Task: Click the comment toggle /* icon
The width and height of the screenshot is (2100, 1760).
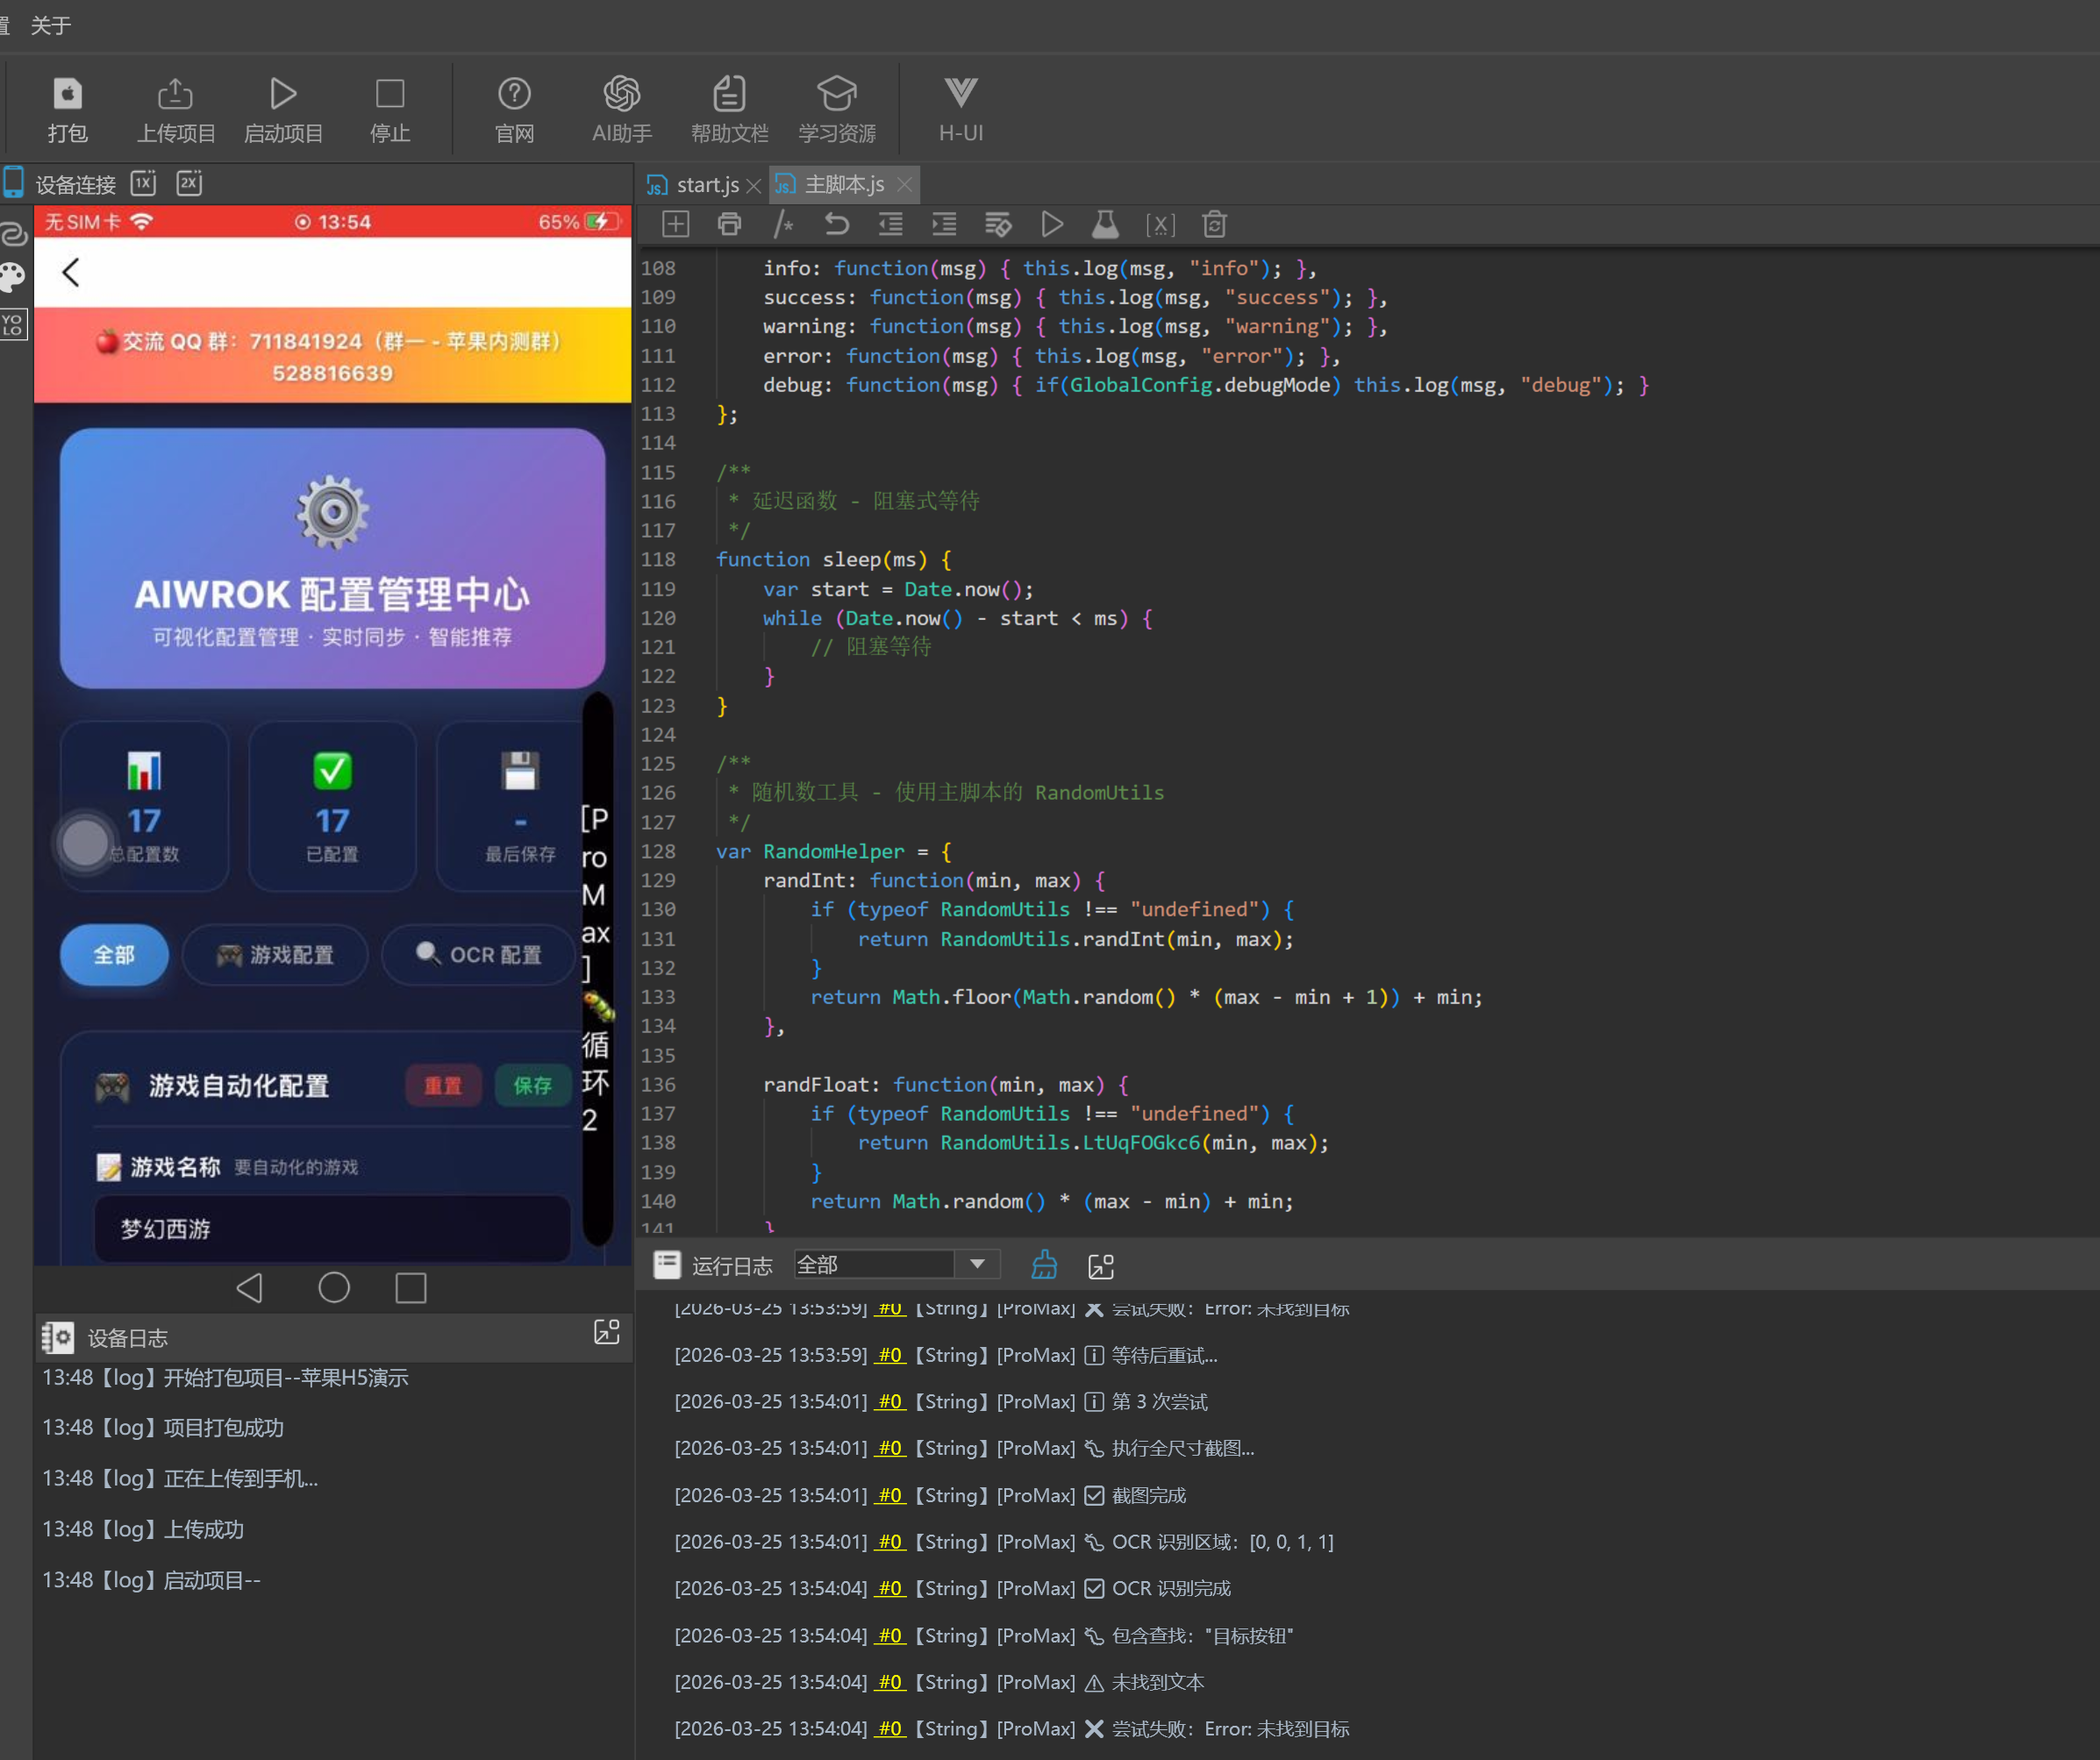Action: (x=783, y=224)
